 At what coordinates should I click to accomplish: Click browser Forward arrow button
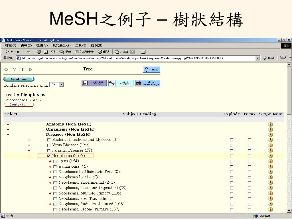[29, 52]
